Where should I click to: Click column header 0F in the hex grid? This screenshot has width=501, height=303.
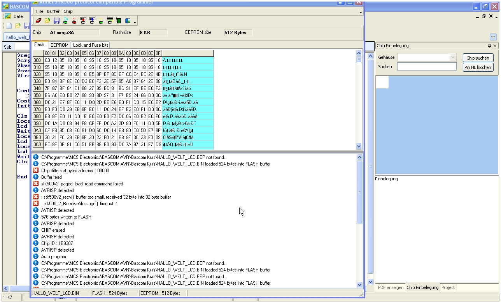158,53
